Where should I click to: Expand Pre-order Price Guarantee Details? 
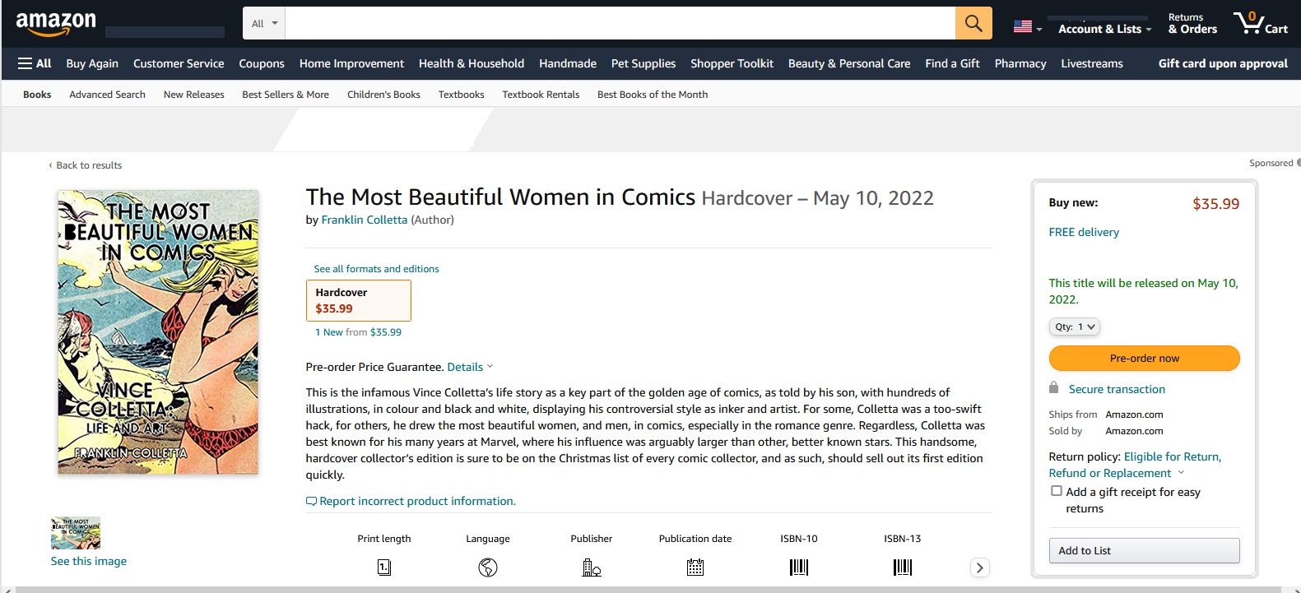[470, 367]
